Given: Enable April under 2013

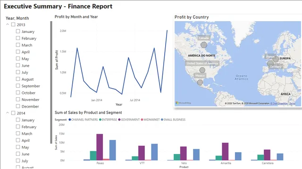Looking at the screenshot, I should pos(18,52).
